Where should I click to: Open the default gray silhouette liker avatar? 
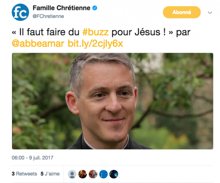tap(72, 174)
